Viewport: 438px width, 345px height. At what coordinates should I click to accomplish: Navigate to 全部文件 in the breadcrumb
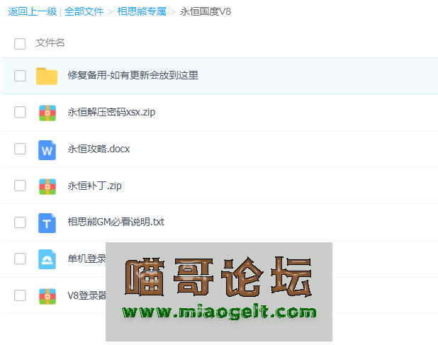84,11
